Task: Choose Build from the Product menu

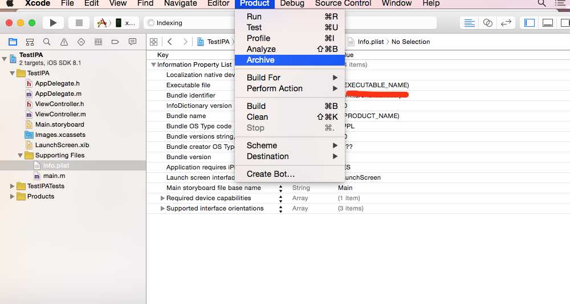Action: click(290, 106)
